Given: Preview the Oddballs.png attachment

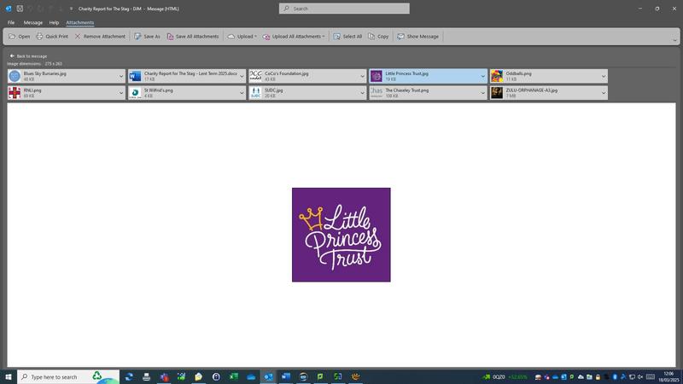Looking at the screenshot, I should tap(549, 76).
